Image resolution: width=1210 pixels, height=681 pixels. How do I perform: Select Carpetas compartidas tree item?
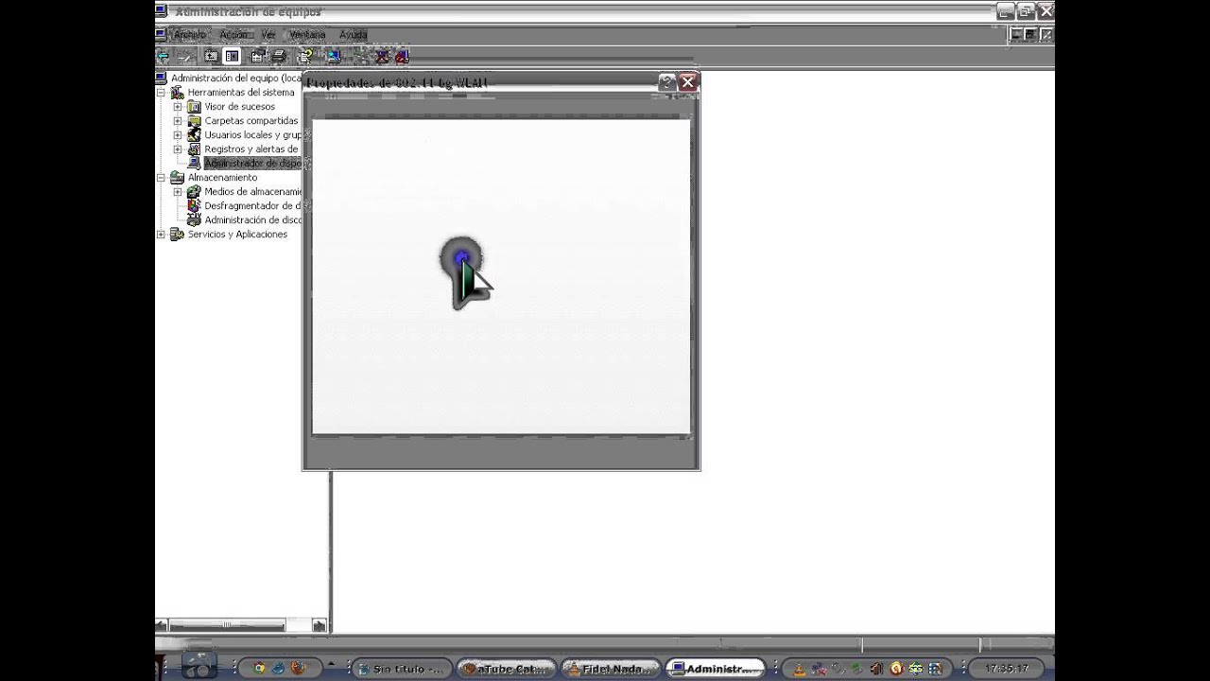(251, 121)
